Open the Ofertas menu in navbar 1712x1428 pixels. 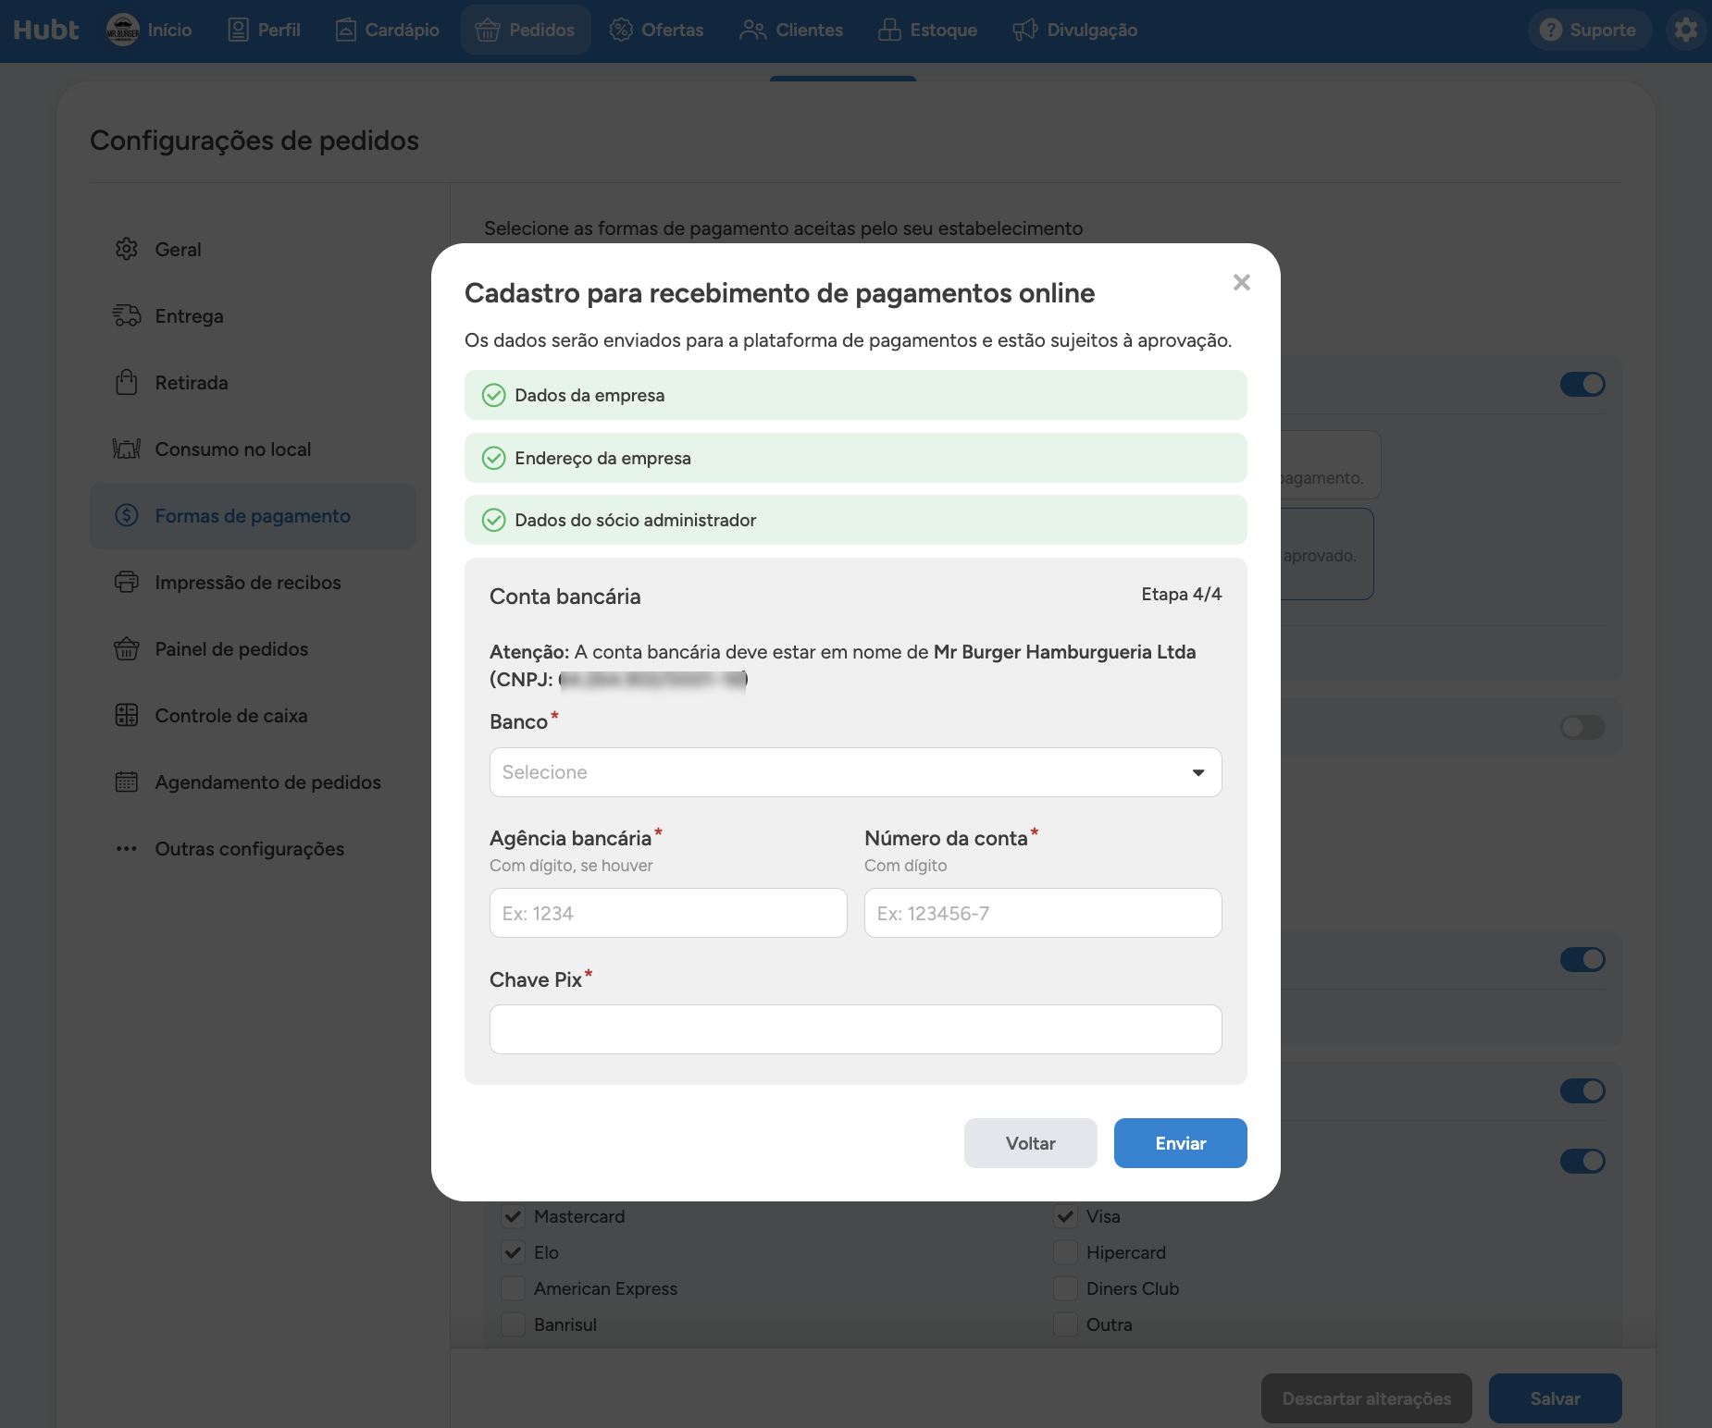[x=656, y=30]
